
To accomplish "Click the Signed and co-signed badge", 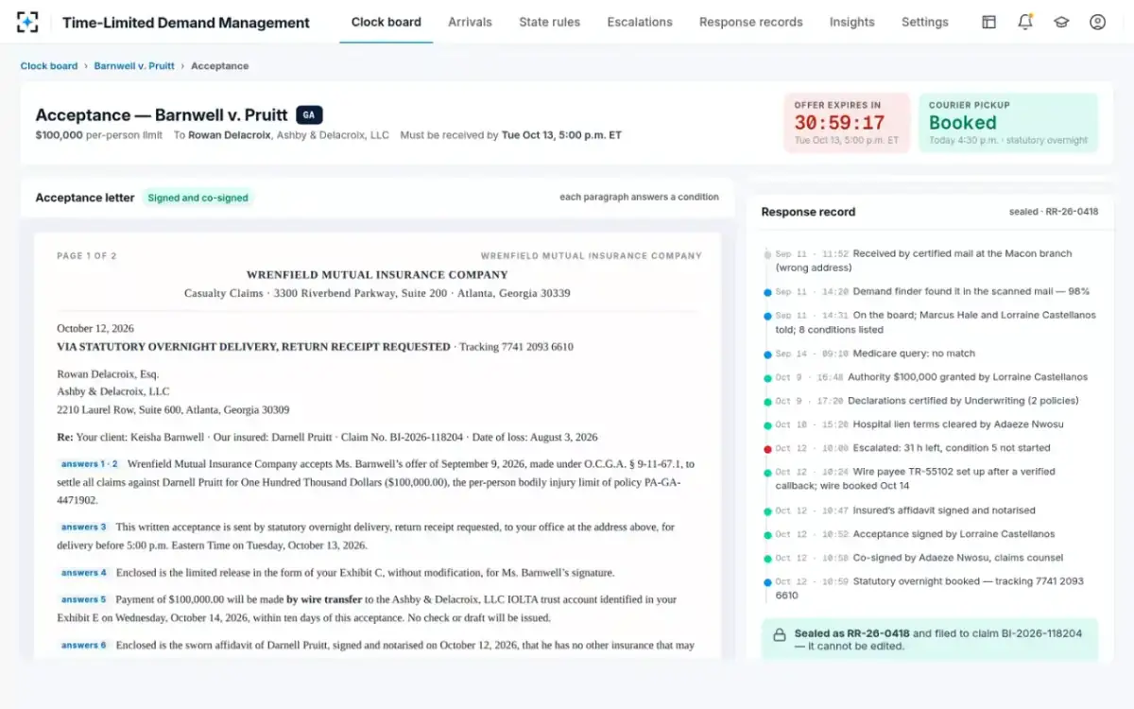I will 198,198.
